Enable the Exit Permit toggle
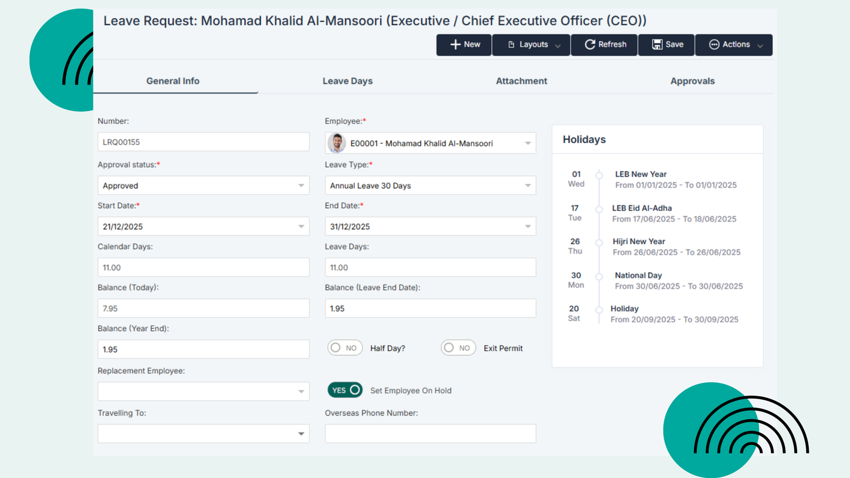Screen dimensions: 850x478 (458, 348)
